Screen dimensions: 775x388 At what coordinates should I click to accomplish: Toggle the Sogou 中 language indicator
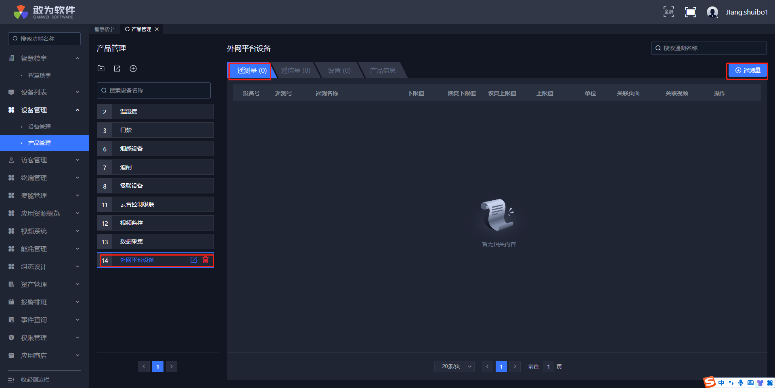pyautogui.click(x=721, y=383)
